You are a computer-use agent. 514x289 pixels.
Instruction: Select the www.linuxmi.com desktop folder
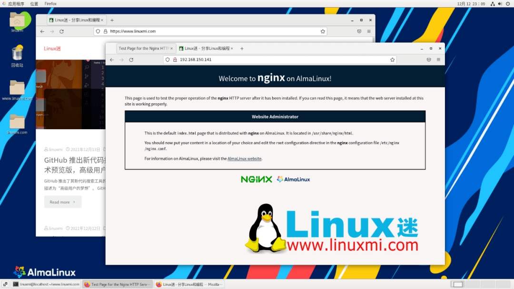pyautogui.click(x=17, y=90)
